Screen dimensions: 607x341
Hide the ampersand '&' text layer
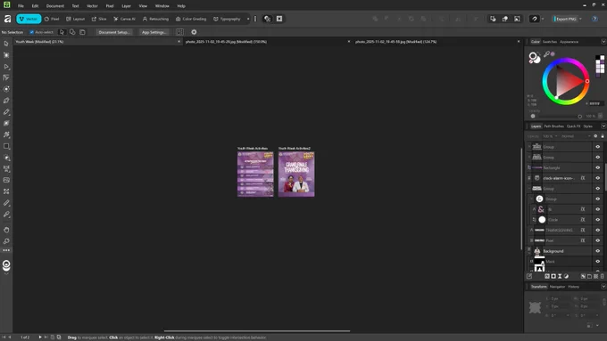(598, 209)
